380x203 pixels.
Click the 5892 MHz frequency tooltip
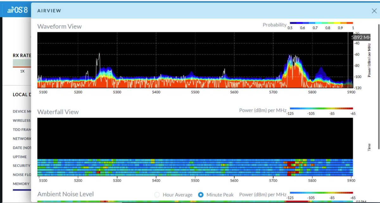(361, 37)
